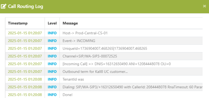Image resolution: width=209 pixels, height=98 pixels.
Task: Click the timestamp in the Incoming Call row
Action: pos(25,64)
